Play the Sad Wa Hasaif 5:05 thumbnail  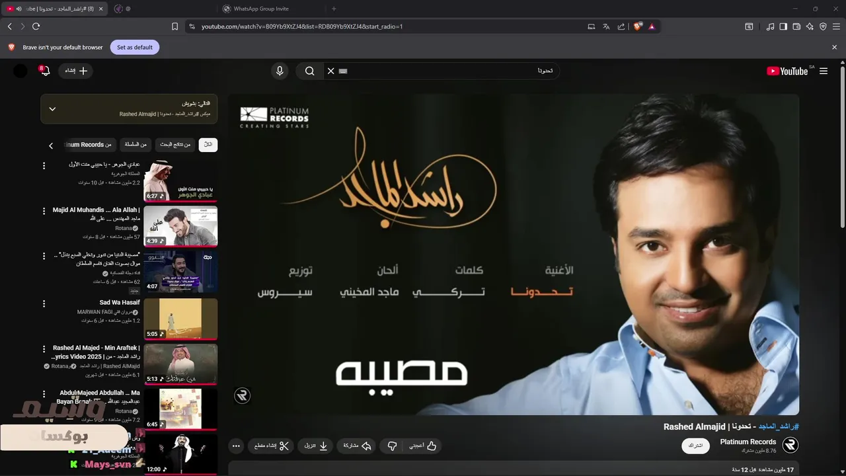[x=180, y=319]
